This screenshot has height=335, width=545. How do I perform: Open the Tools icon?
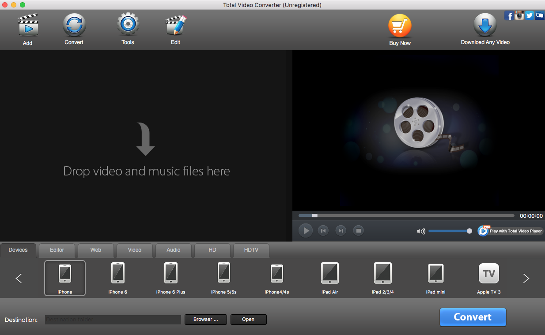(x=128, y=24)
